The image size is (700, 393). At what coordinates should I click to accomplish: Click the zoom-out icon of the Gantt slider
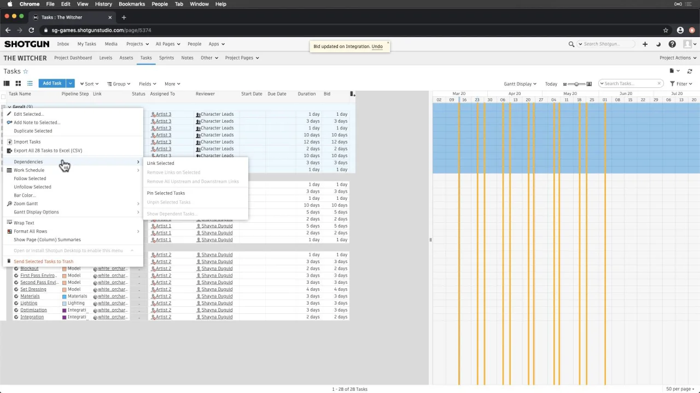[x=565, y=84]
